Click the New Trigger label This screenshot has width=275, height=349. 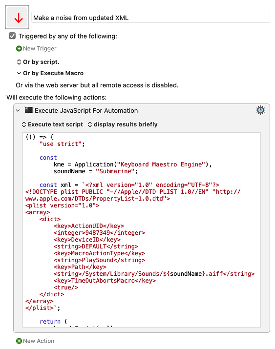(40, 48)
